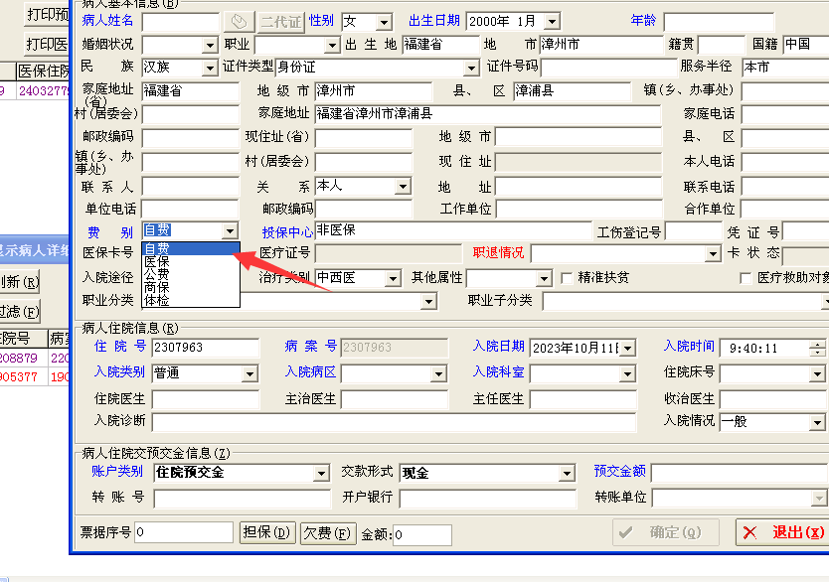Open the 入院情况 dropdown
829x582 pixels.
pyautogui.click(x=817, y=422)
